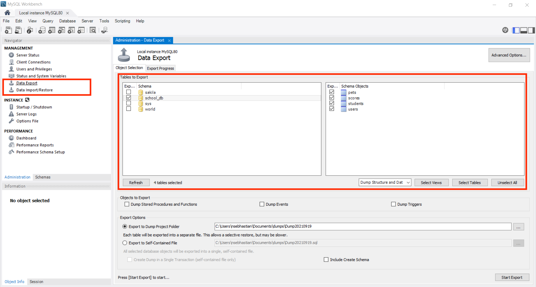The height and width of the screenshot is (287, 536).
Task: Browse for dump project folder path
Action: pos(518,227)
